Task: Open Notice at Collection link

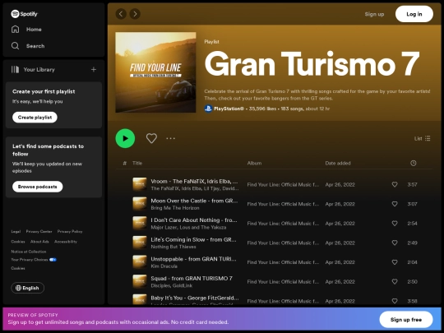Action: coord(29,252)
